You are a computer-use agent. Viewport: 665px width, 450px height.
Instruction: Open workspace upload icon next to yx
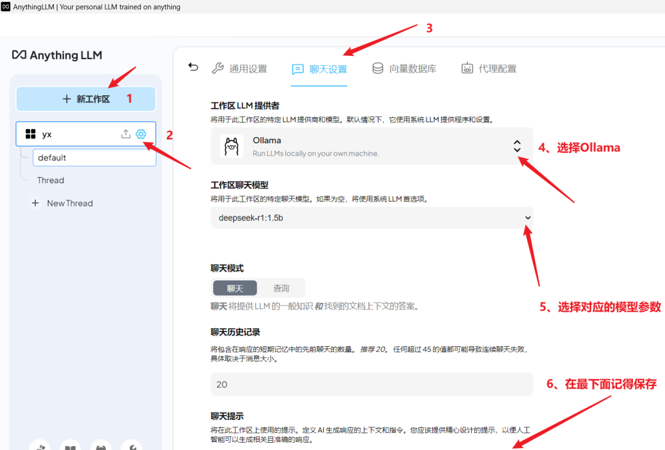click(x=125, y=134)
